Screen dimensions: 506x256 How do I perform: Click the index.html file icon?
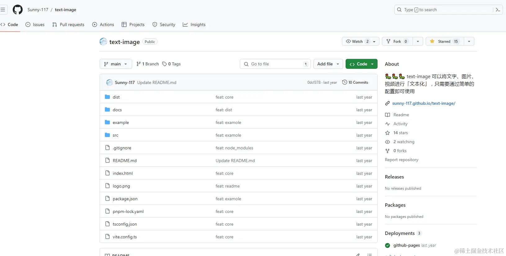tap(107, 173)
